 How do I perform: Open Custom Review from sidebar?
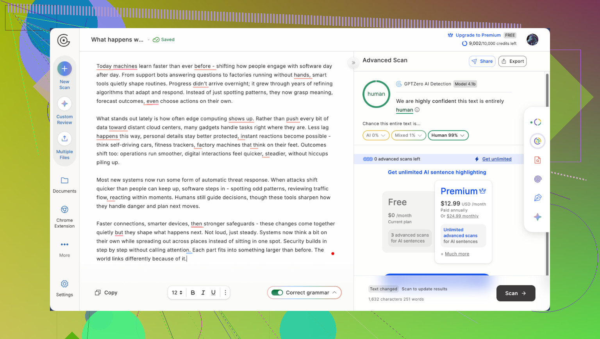click(x=64, y=104)
